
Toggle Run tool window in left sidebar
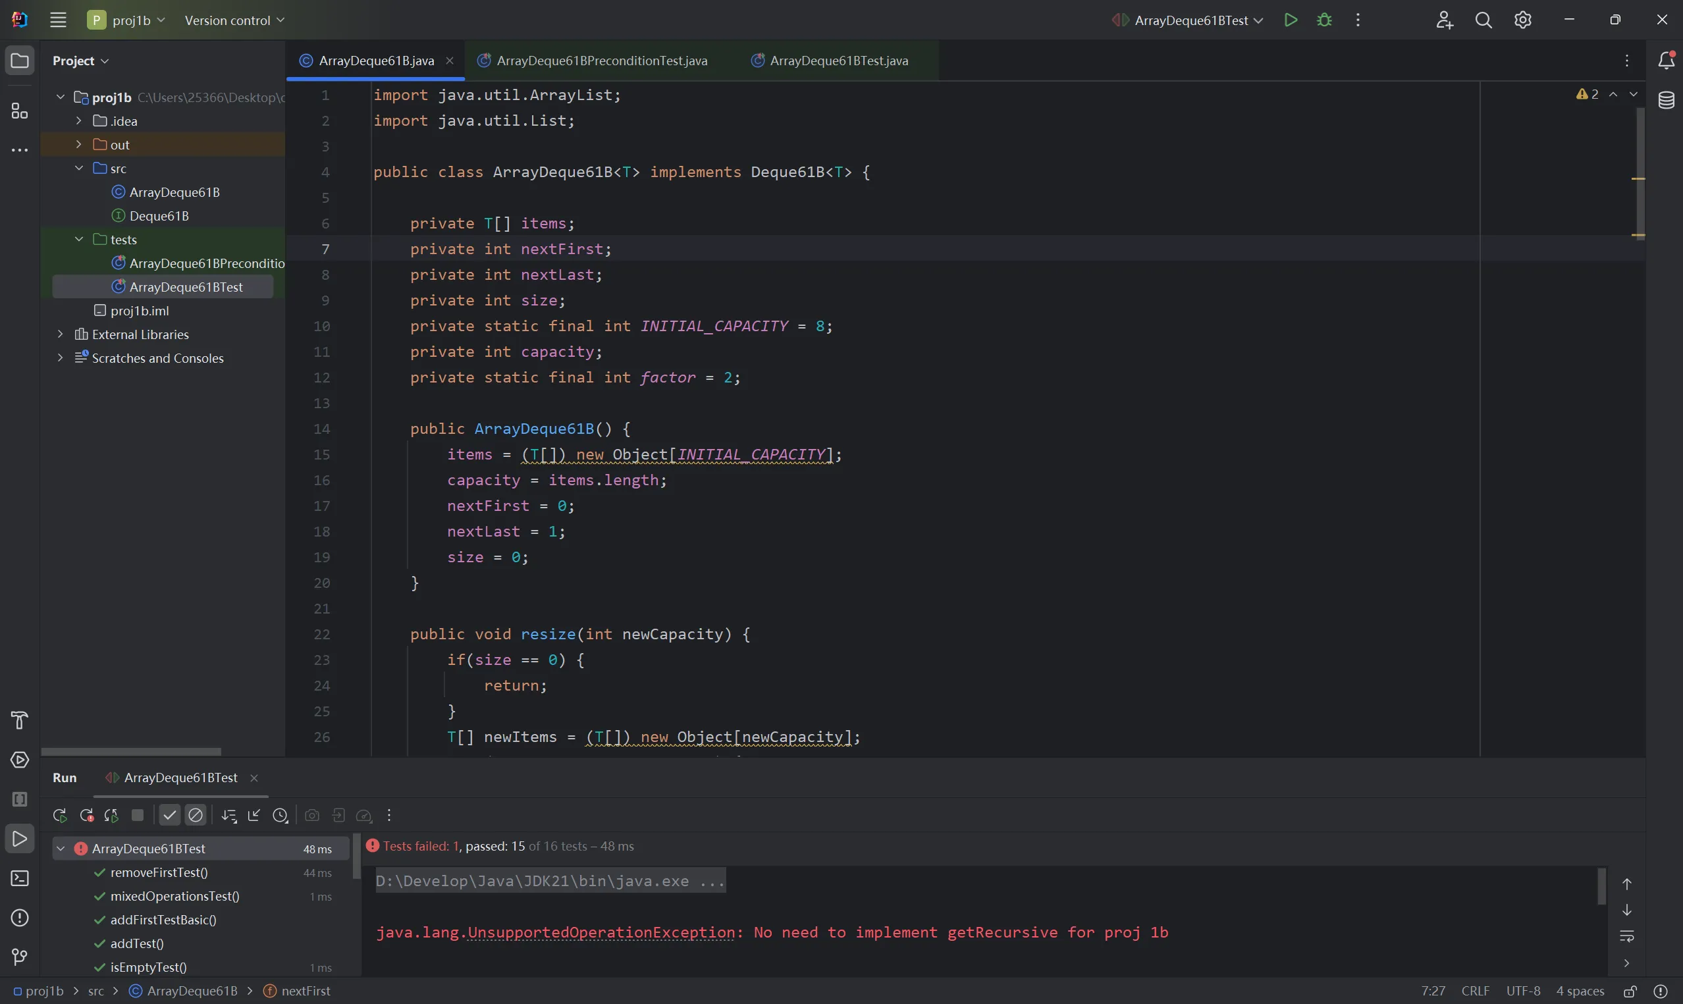coord(20,839)
